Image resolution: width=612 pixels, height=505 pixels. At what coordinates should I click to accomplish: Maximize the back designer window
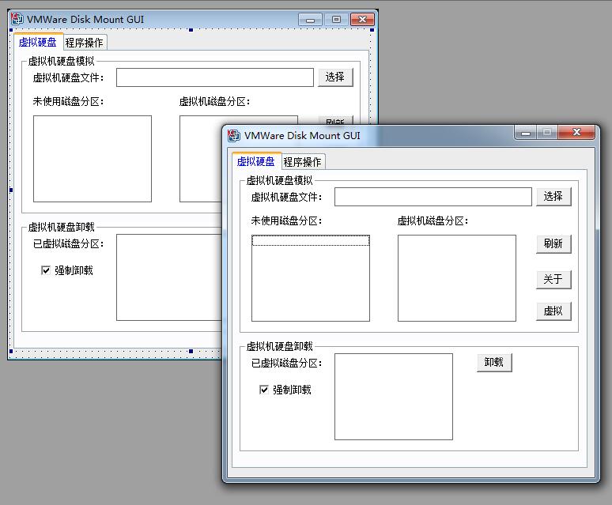336,19
